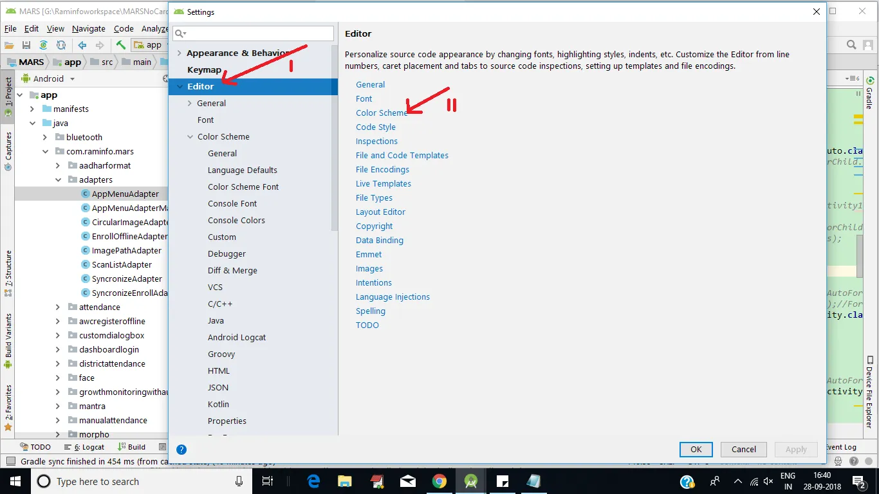Screen dimensions: 879x494
Task: Click the muted volume icon in system tray
Action: pos(768,481)
